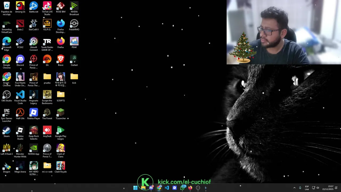This screenshot has height=192, width=341.
Task: Open the ESP LAA language selector
Action: point(307,188)
